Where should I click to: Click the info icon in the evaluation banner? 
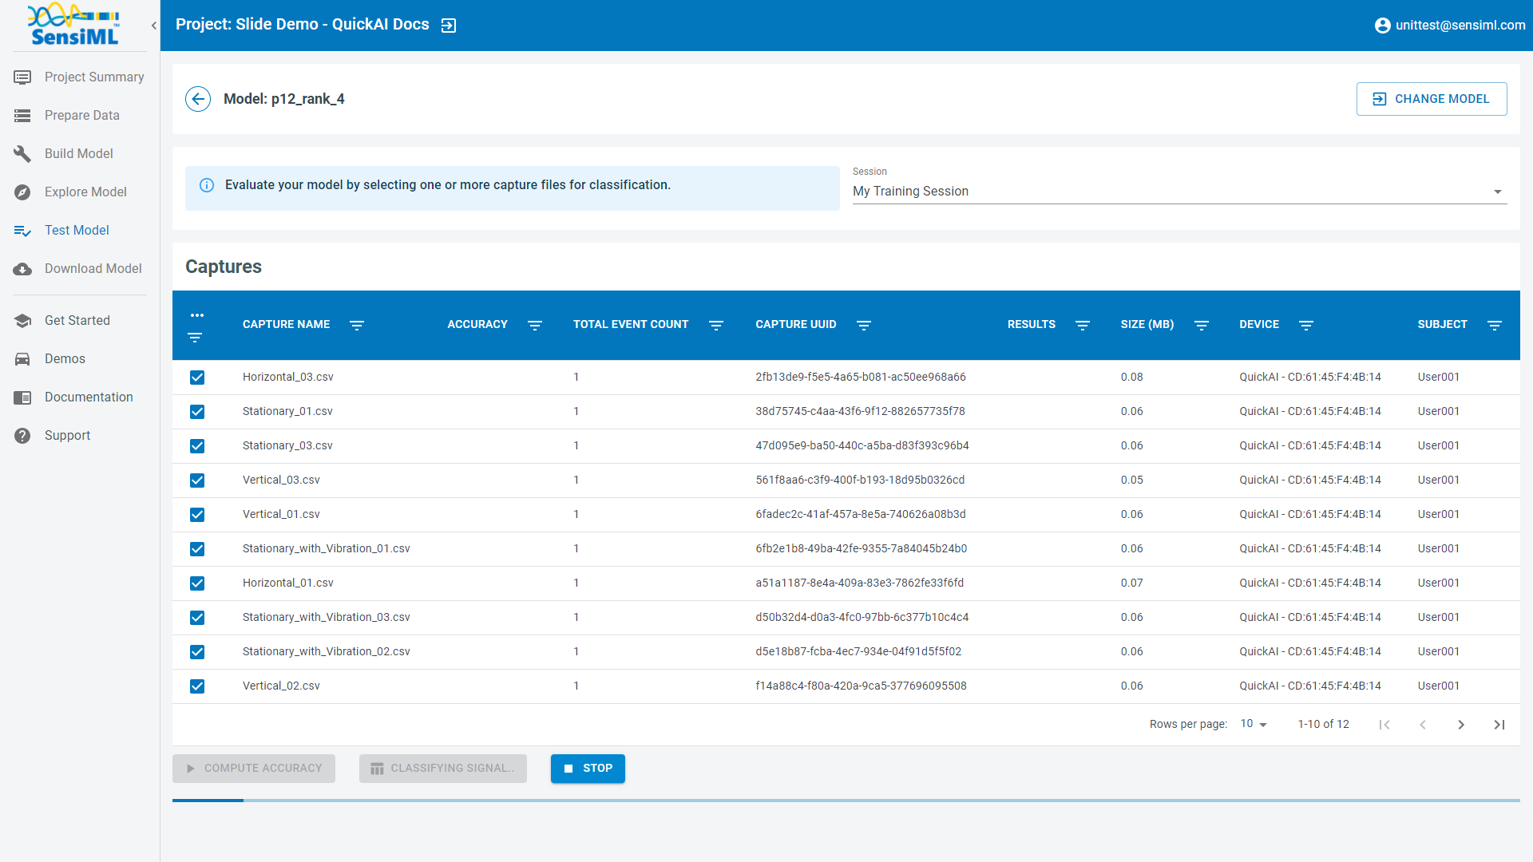coord(207,185)
